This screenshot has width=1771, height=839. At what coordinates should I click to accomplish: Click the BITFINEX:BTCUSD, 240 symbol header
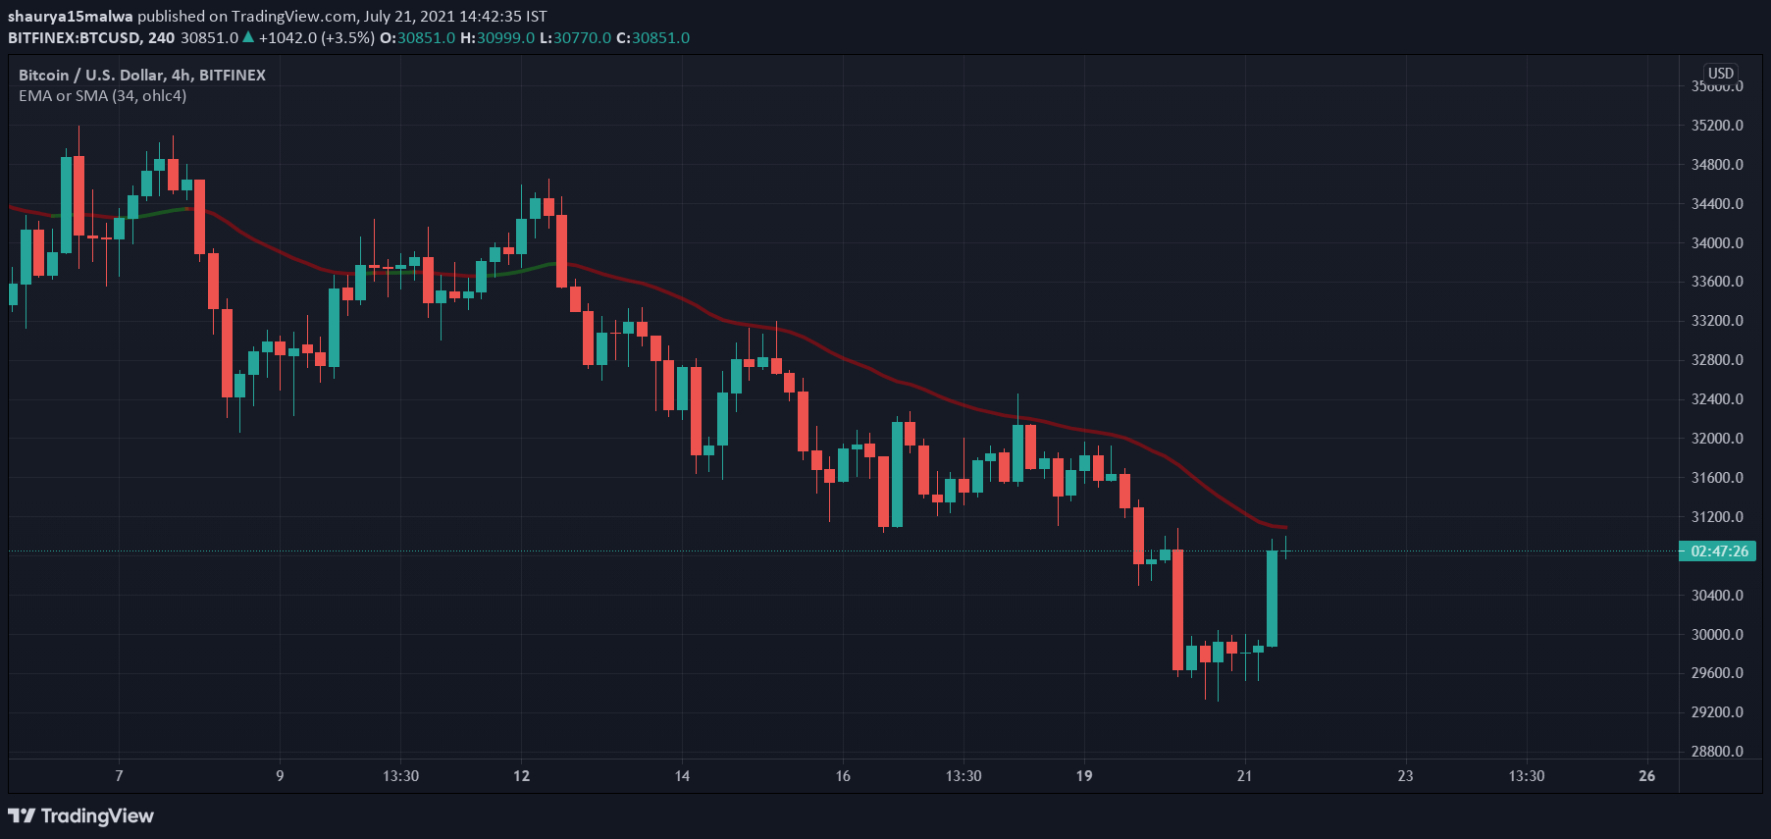(x=91, y=37)
